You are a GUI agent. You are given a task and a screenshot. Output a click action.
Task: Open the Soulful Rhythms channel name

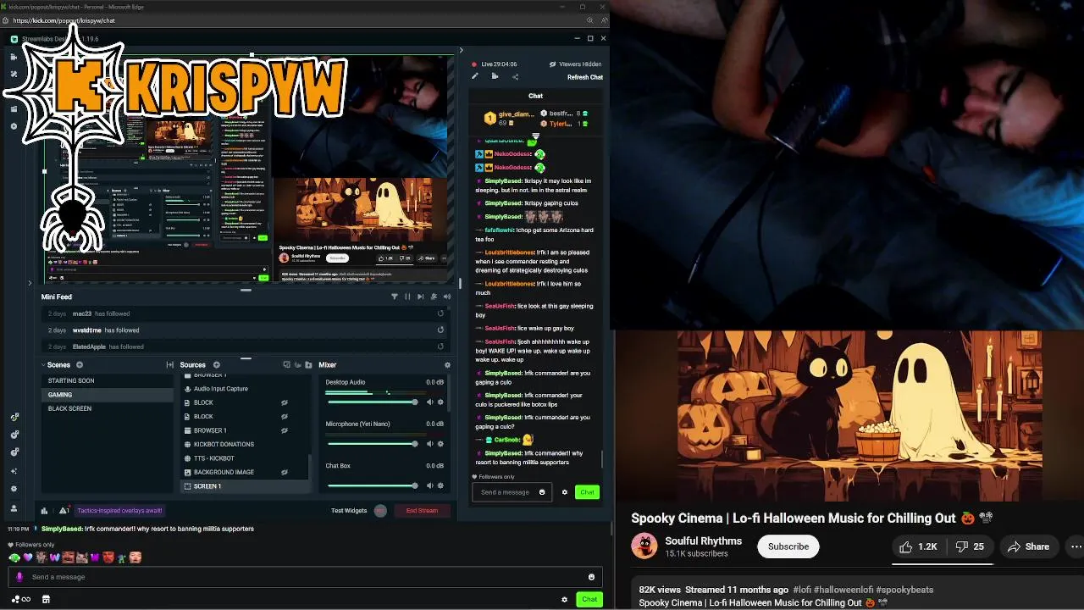click(x=703, y=541)
